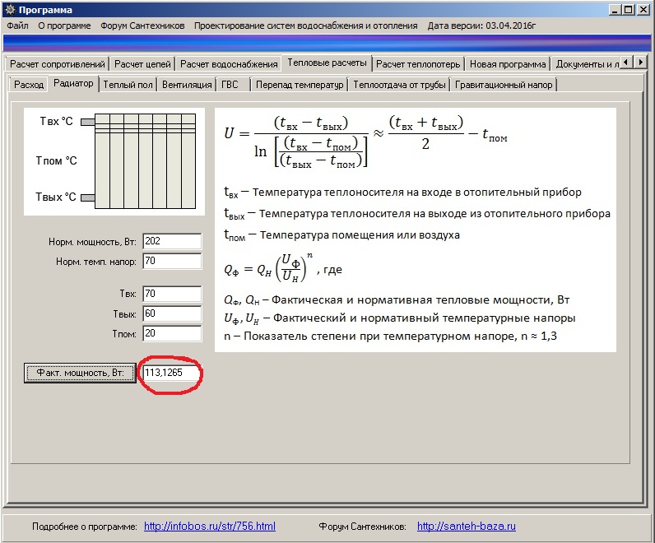
Task: Click the gear app icon in the title bar
Action: (11, 10)
